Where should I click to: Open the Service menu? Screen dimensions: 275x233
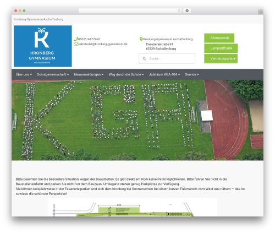[192, 74]
